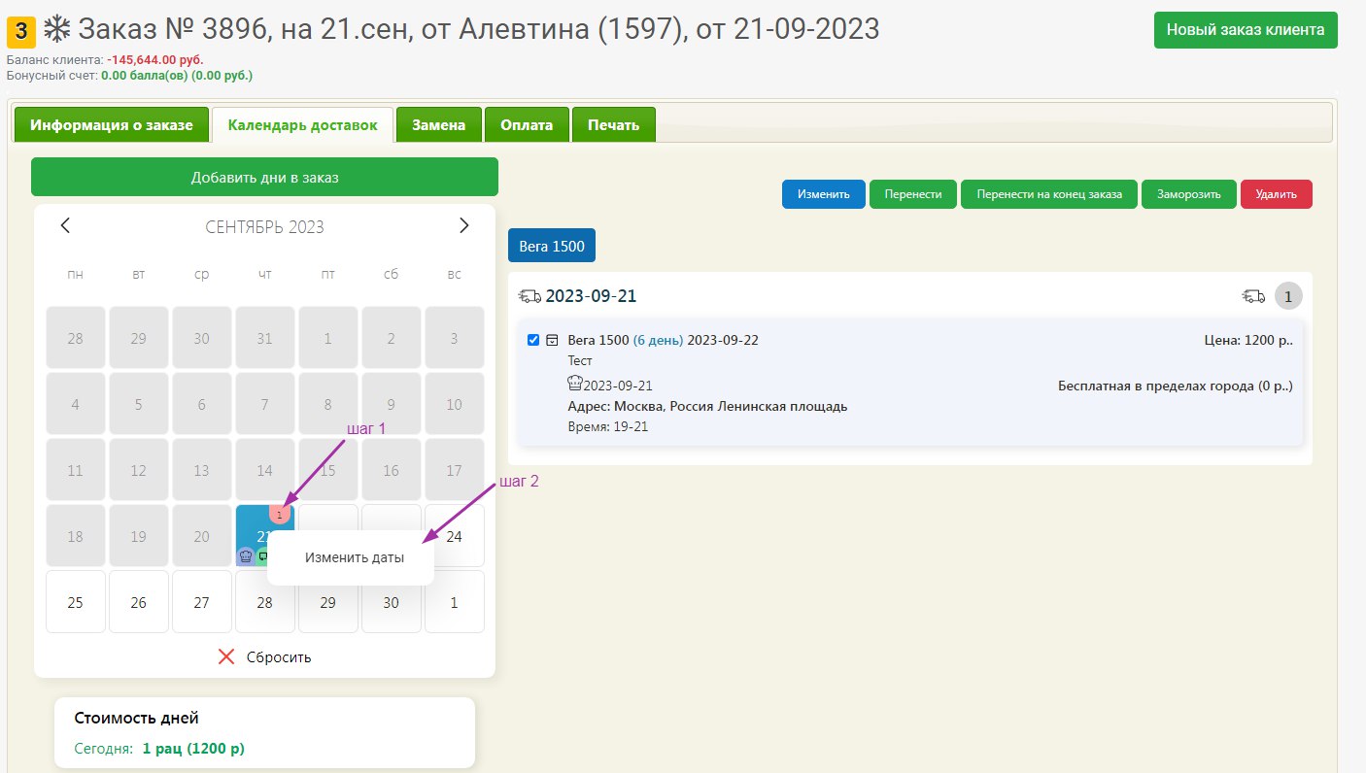Open the Информация о заказе tab
Screen dimensions: 1366x773
coord(111,125)
